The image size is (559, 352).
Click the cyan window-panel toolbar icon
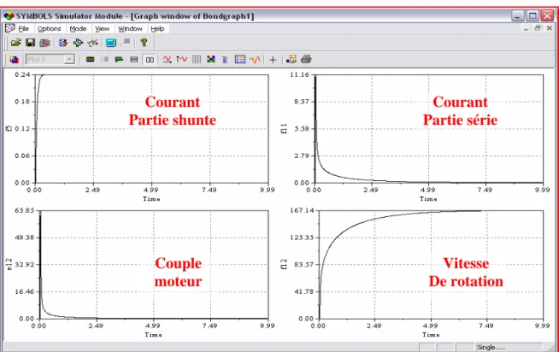click(x=111, y=43)
